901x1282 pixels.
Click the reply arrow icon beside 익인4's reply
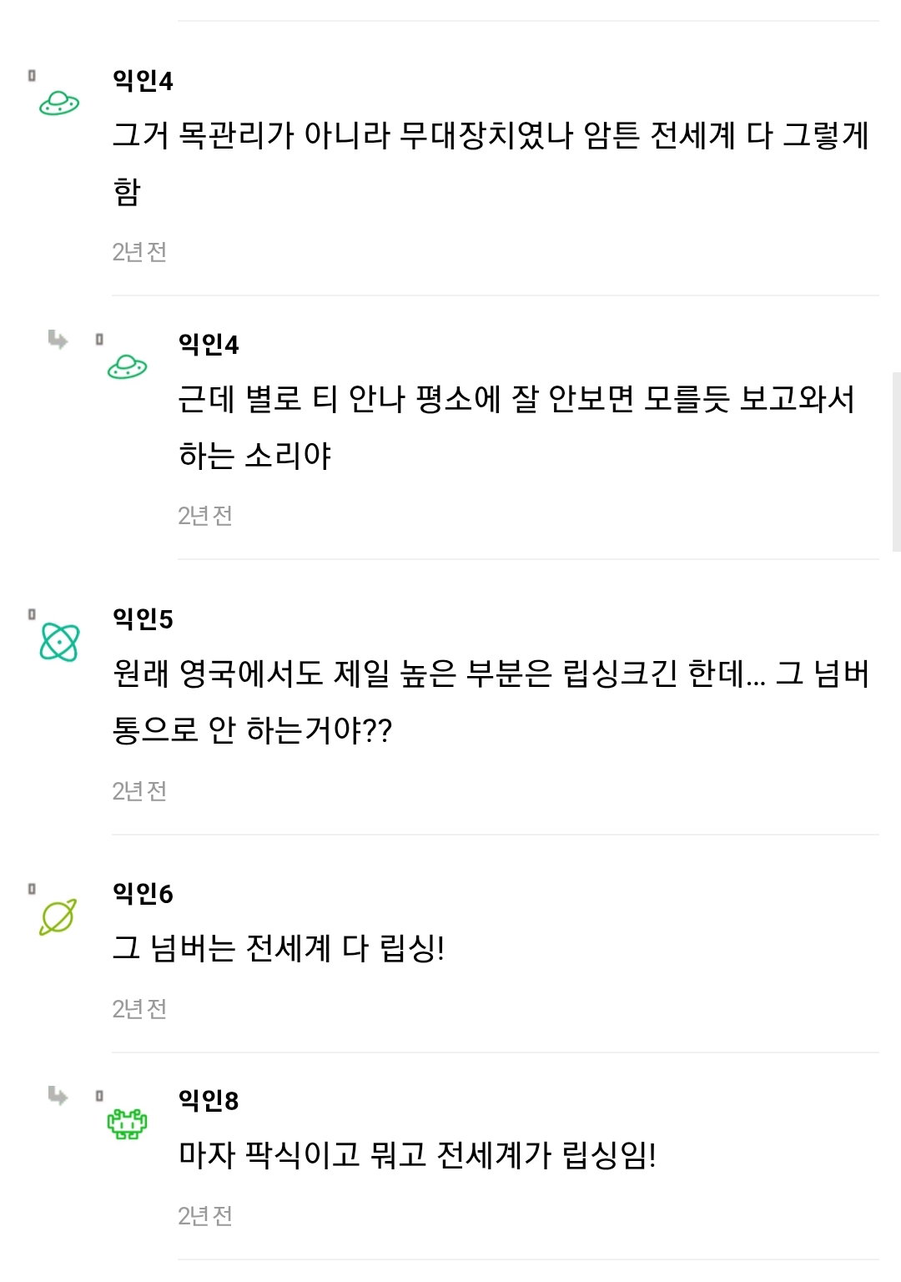point(58,339)
